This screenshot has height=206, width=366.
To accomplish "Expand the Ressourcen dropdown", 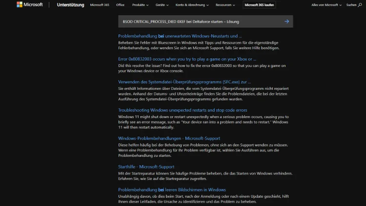I will [x=225, y=5].
